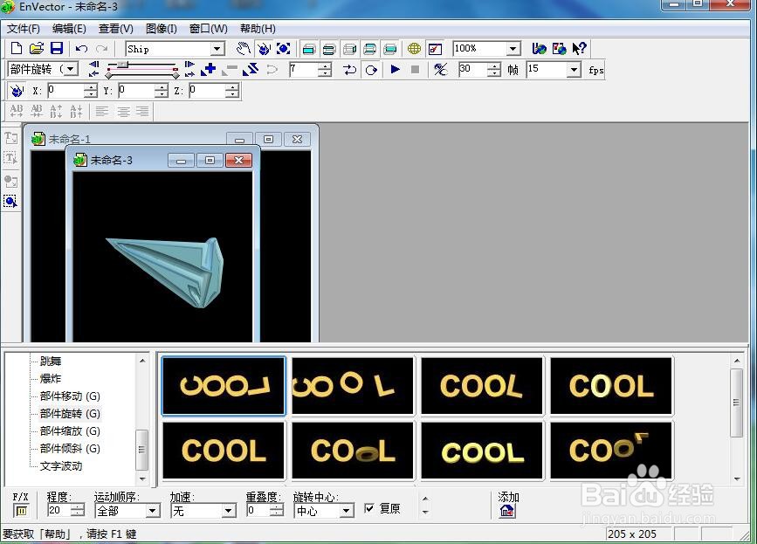Select the rotate object tool in main toolbar
Viewport: 757px width, 544px height.
tap(264, 48)
